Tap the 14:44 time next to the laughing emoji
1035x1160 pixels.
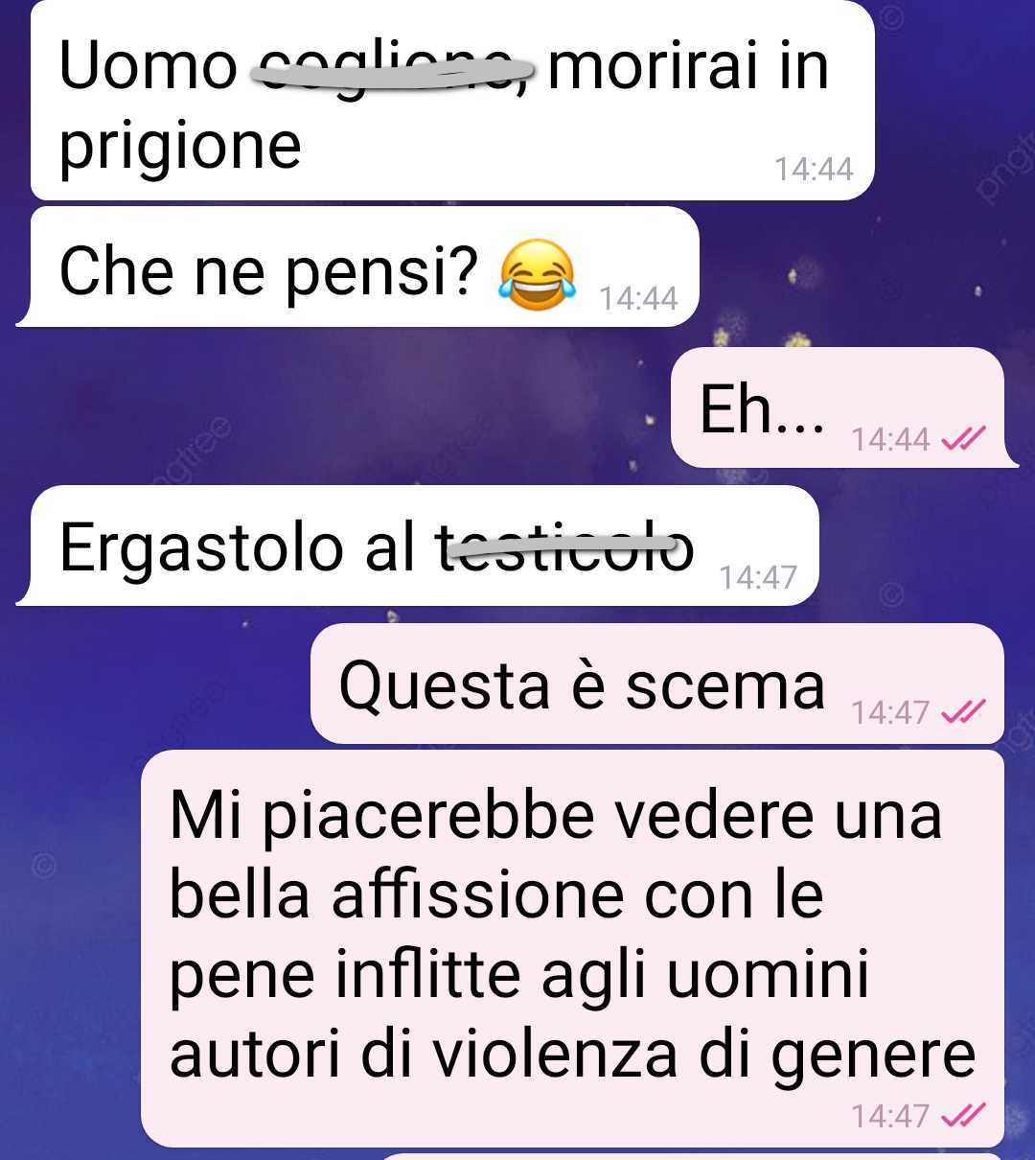pyautogui.click(x=638, y=299)
